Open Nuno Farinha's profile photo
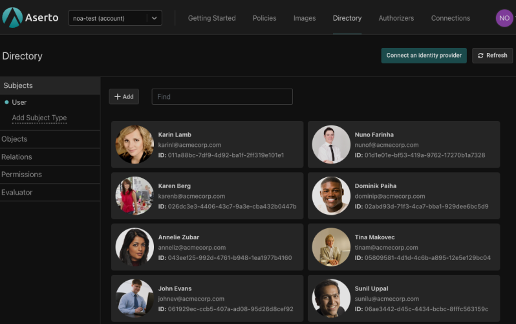The image size is (516, 324). pyautogui.click(x=331, y=144)
